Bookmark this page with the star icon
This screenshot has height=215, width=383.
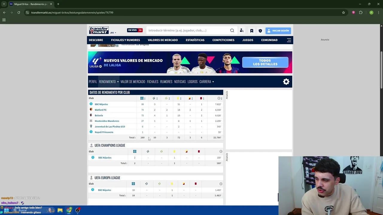[x=344, y=13]
